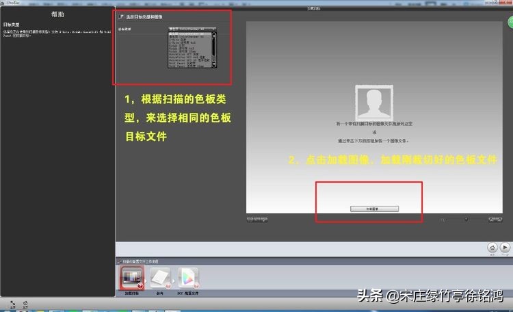
Task: Choose ColorChecker SG in target list
Action: pyautogui.click(x=189, y=37)
